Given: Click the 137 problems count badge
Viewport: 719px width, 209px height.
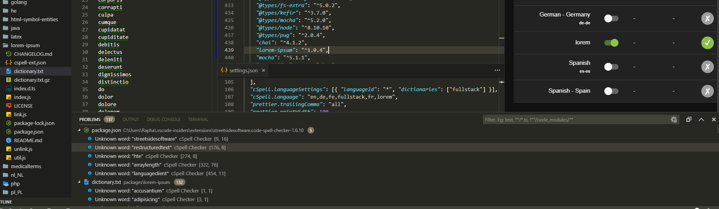Looking at the screenshot, I should click(x=109, y=119).
